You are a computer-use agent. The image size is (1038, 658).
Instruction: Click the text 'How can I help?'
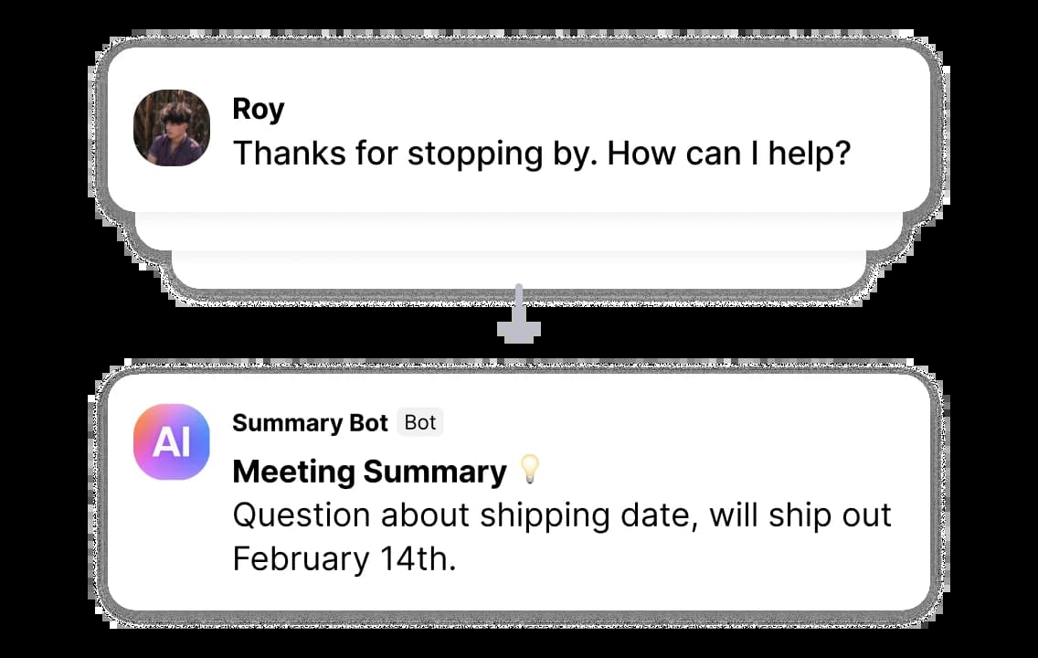coord(728,154)
